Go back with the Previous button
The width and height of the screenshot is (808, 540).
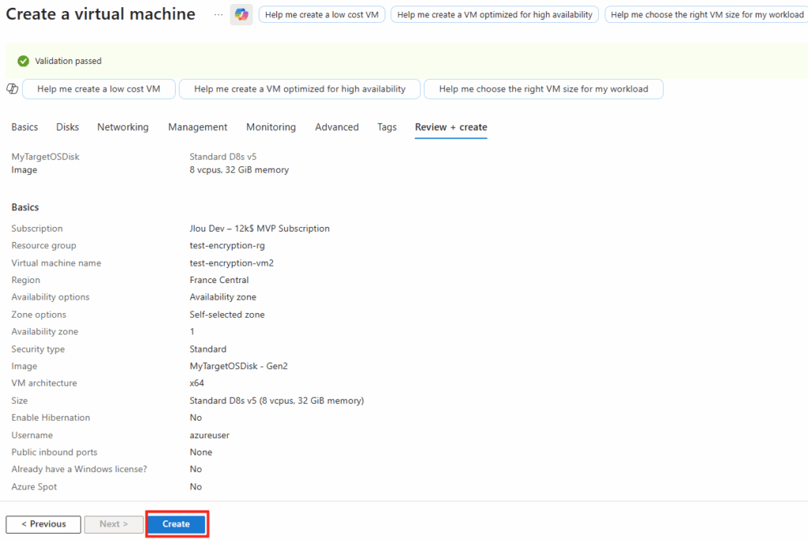click(43, 523)
